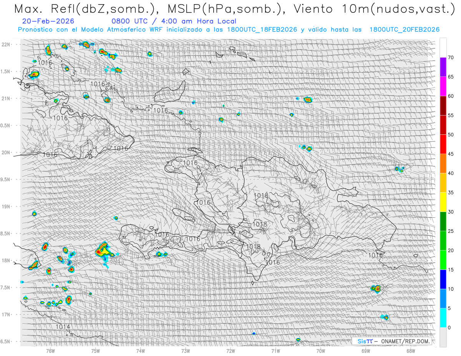Select the orange 40–45 dBZ colorbar segment

point(443,164)
